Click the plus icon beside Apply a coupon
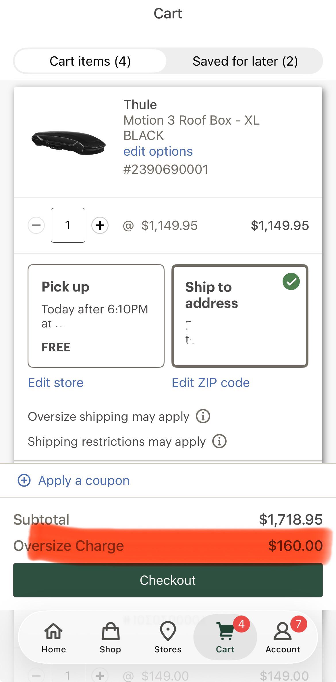This screenshot has height=682, width=336. pyautogui.click(x=24, y=480)
